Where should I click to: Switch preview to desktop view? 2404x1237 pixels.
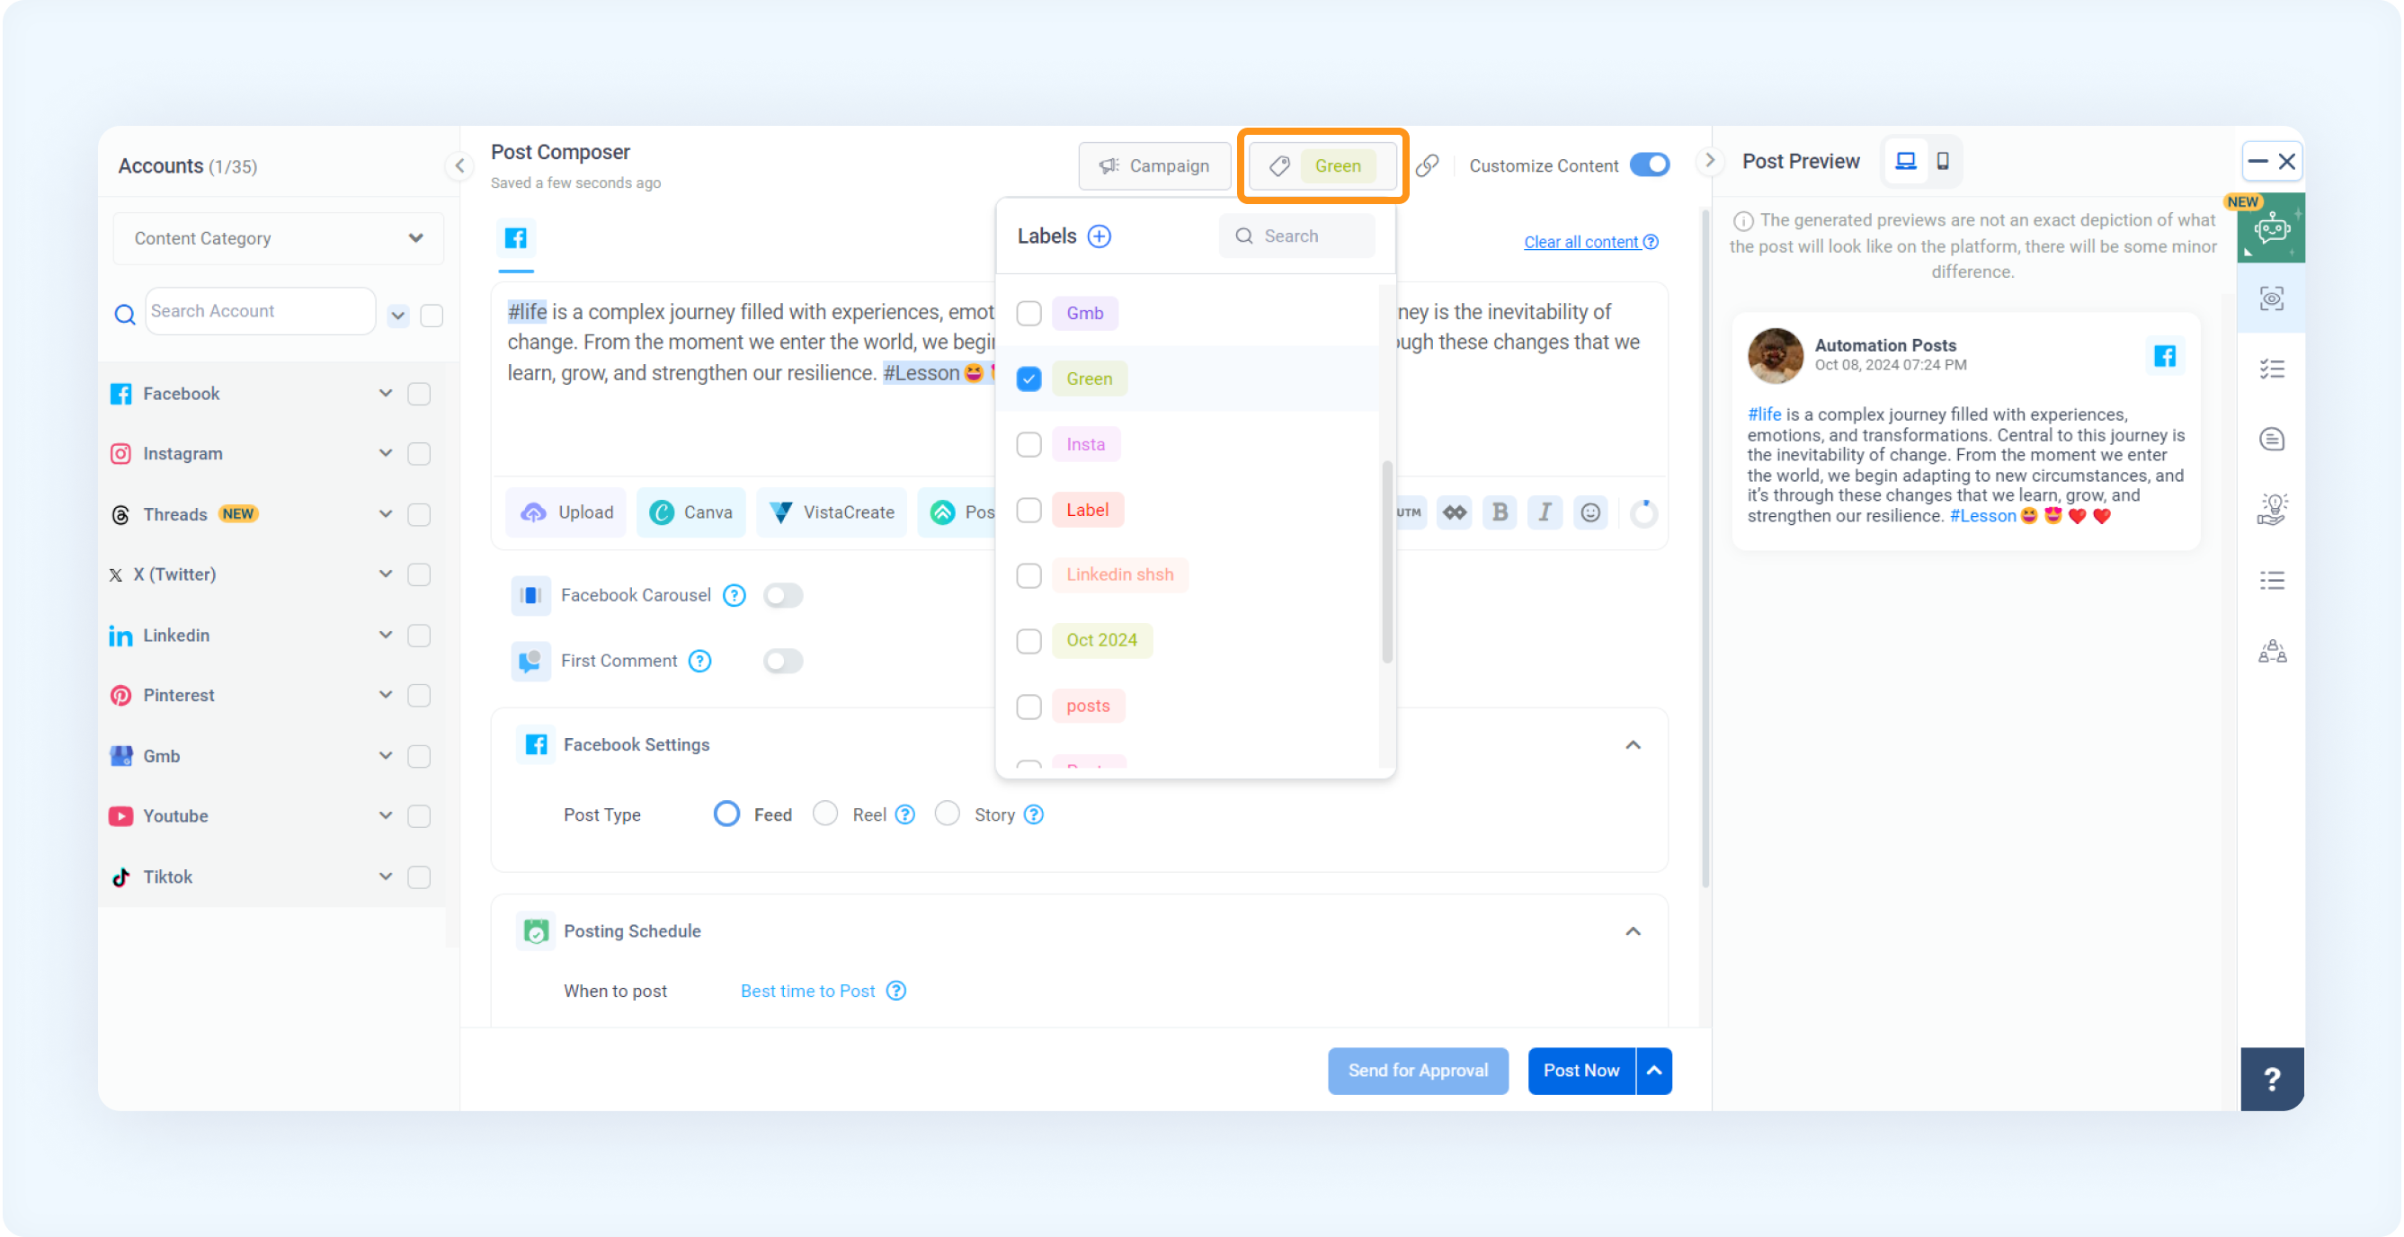1905,162
